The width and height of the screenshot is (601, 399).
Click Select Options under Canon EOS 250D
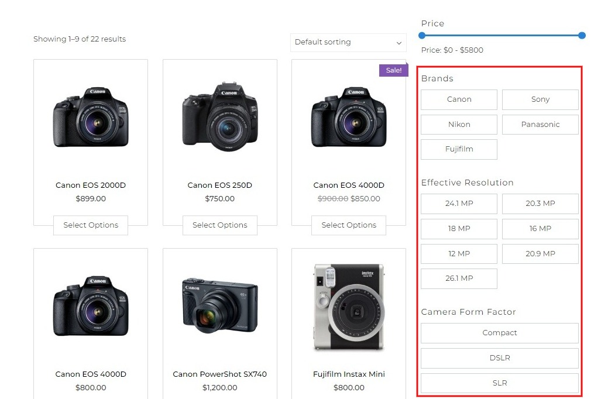219,225
